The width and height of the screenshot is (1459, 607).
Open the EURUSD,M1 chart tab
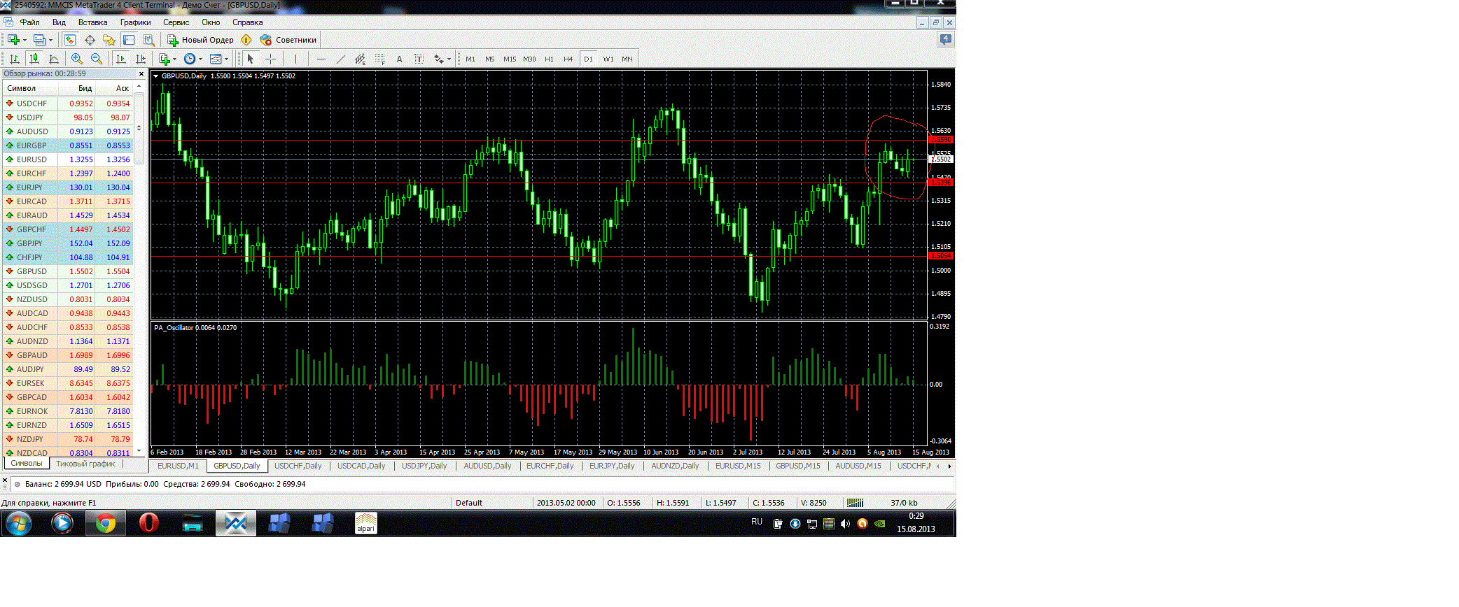click(x=178, y=466)
